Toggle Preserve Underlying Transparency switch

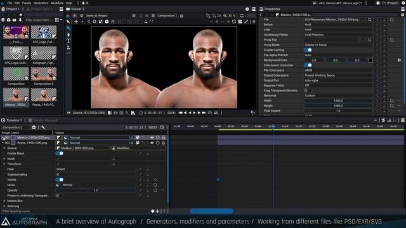click(59, 196)
